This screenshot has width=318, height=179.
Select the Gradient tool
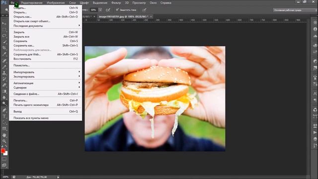[4, 91]
